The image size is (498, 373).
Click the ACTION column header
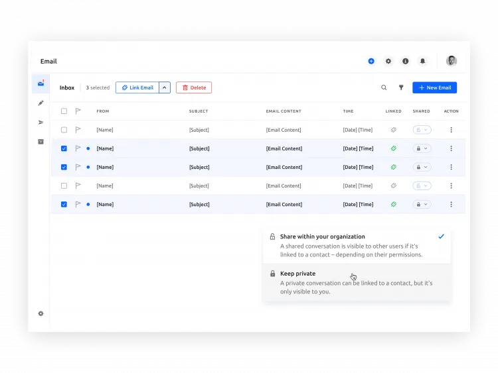click(x=452, y=111)
